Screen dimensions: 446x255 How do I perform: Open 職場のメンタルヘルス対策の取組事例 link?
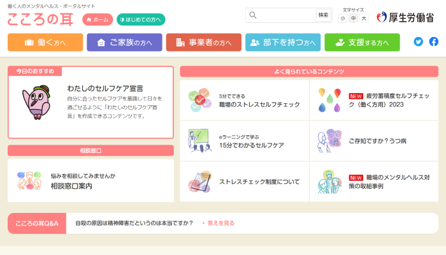(x=389, y=182)
